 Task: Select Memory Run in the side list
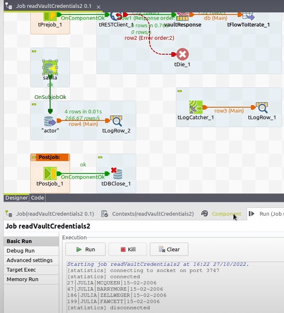pos(31,279)
